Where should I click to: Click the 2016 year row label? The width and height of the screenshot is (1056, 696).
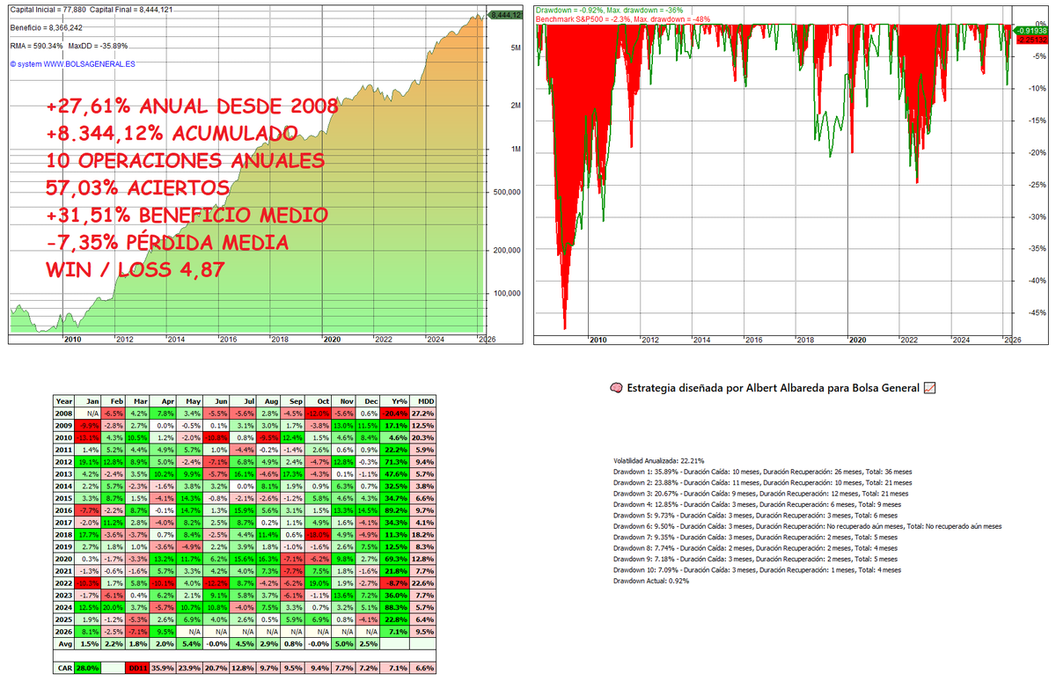tap(63, 510)
